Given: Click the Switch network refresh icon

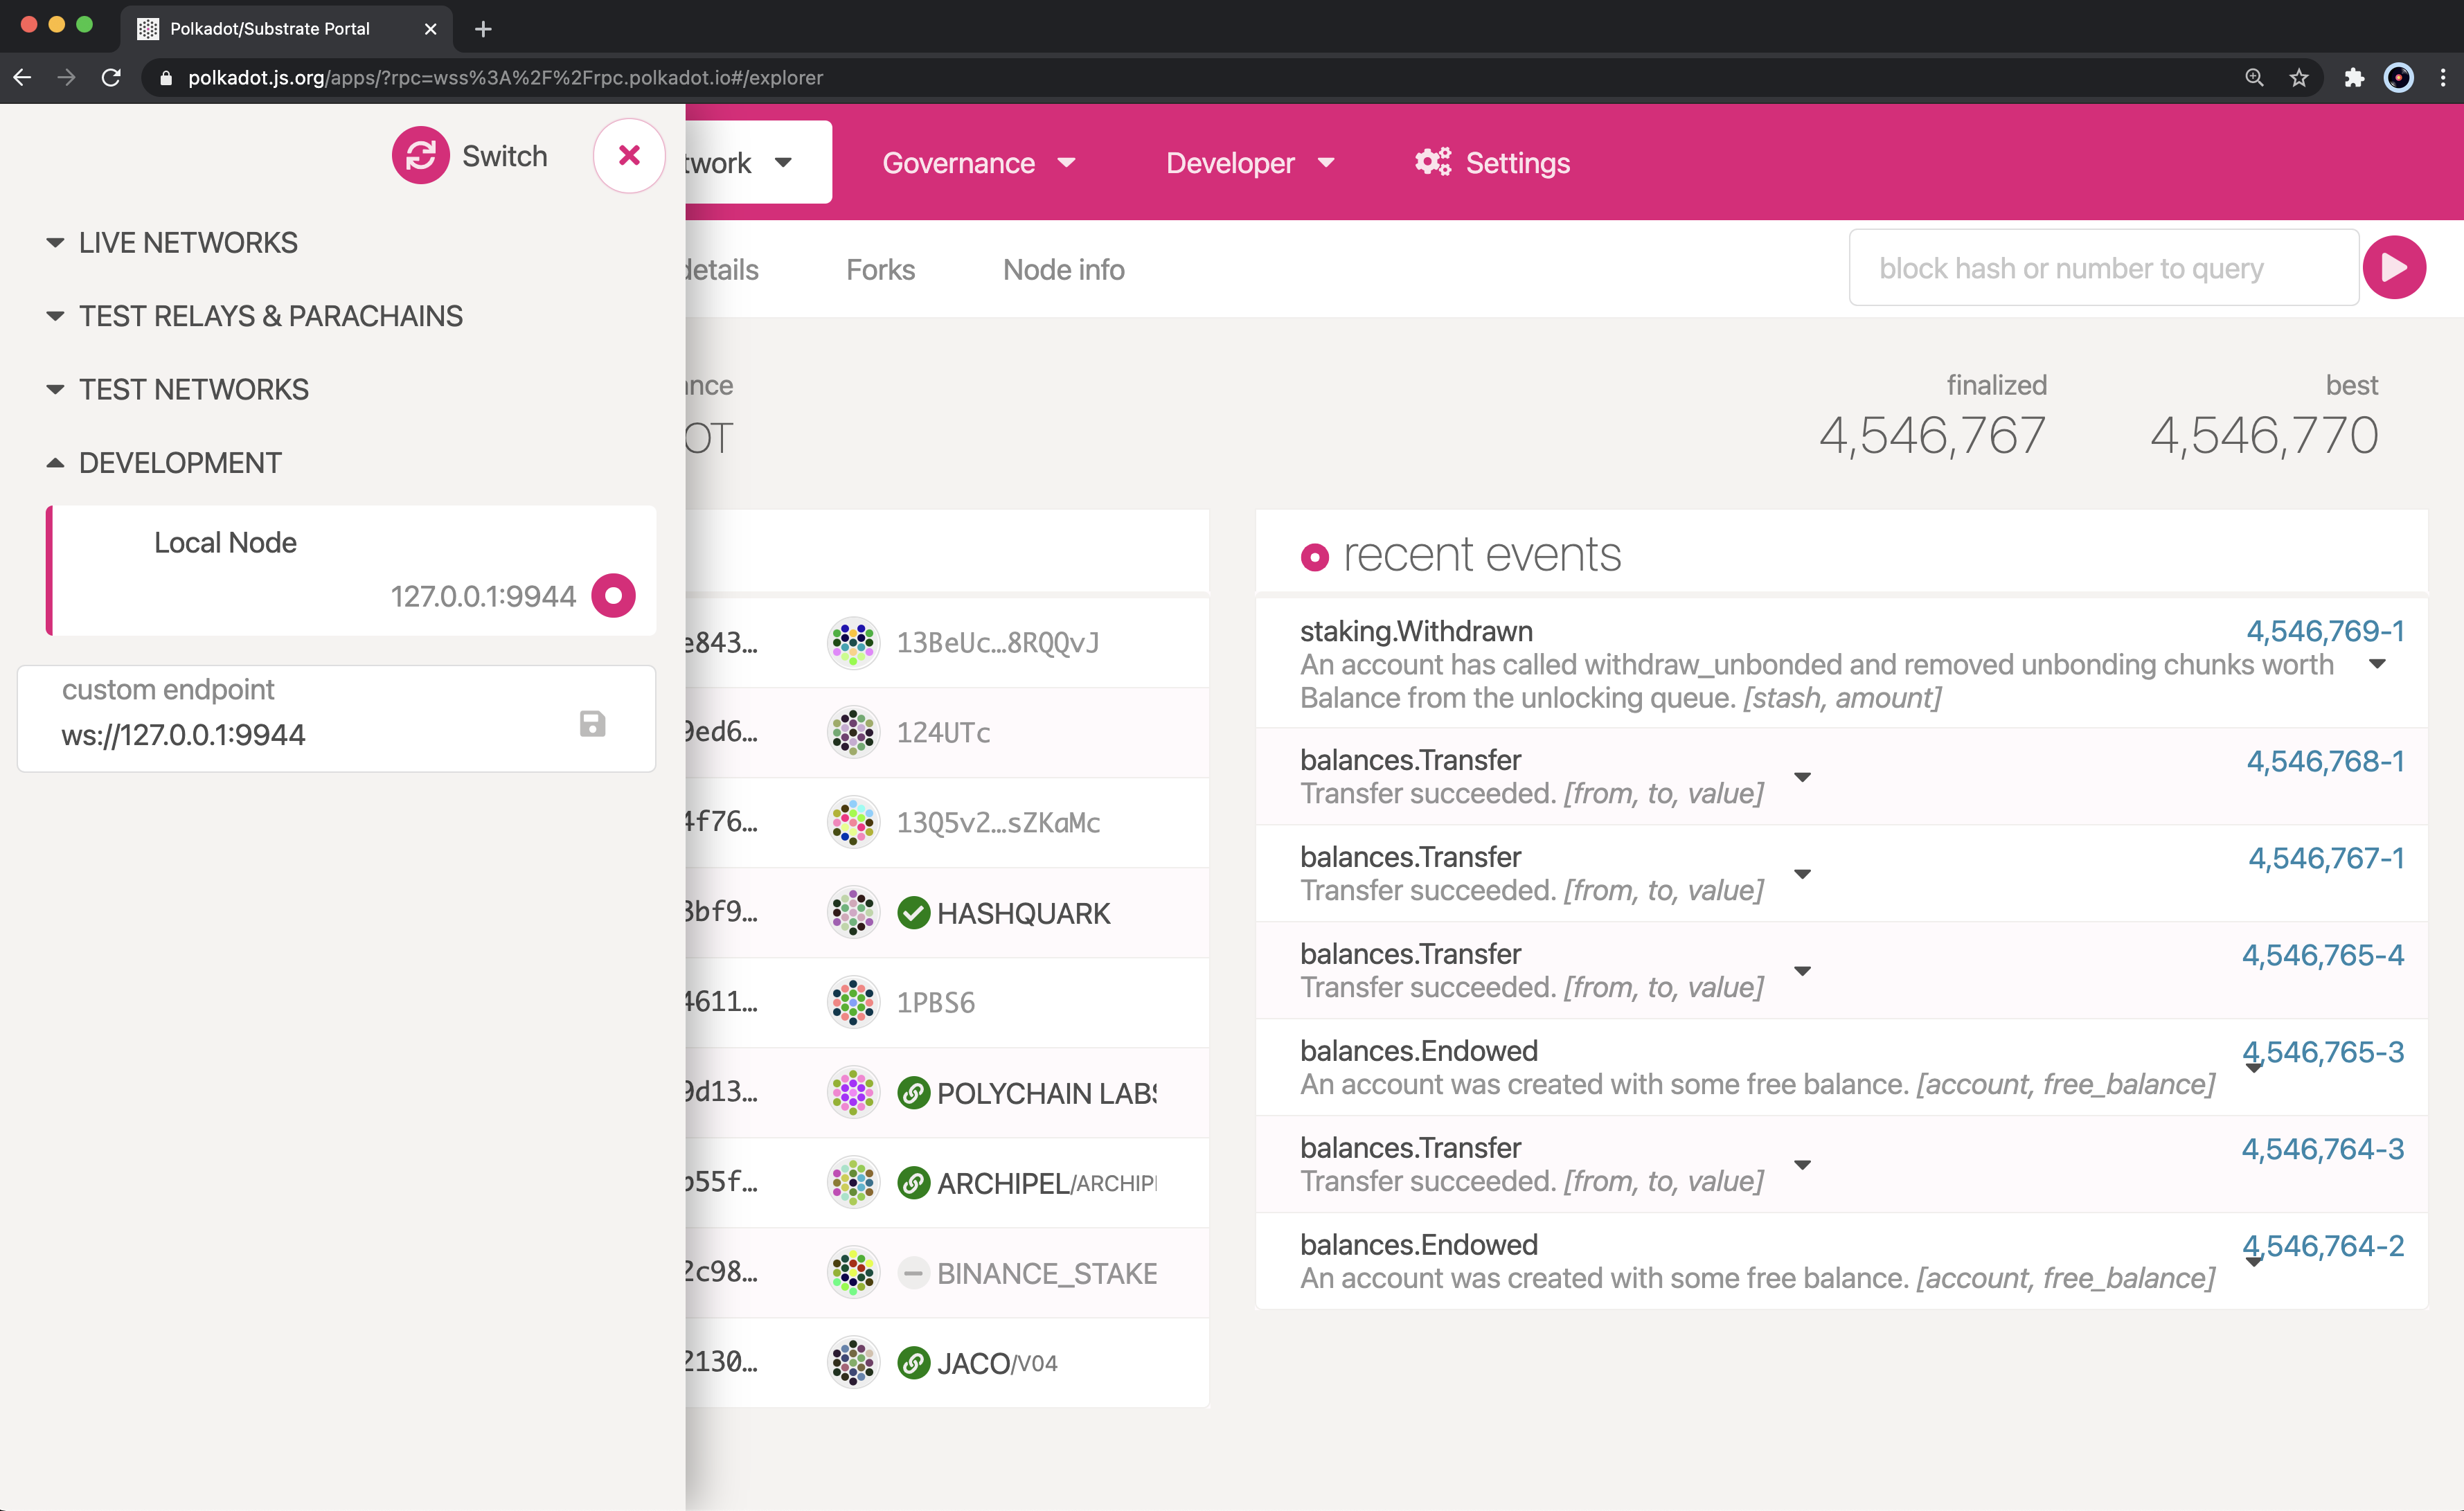Looking at the screenshot, I should [x=420, y=155].
